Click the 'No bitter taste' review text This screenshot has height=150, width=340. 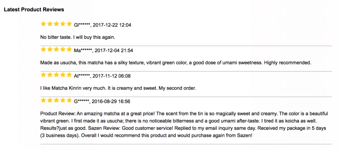coord(78,37)
